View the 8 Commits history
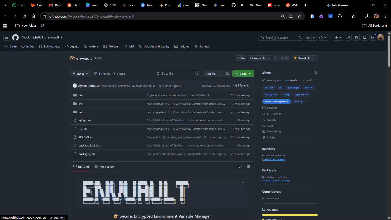 (241, 85)
